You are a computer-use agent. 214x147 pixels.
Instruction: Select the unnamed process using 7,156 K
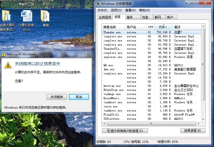[151, 82]
